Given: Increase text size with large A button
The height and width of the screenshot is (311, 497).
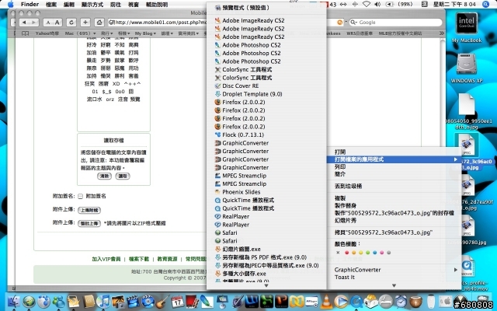Looking at the screenshot, I should [57, 23].
